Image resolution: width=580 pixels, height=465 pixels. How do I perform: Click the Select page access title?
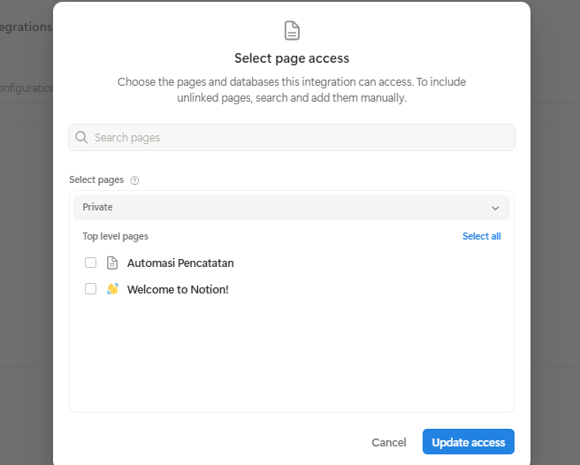point(292,58)
